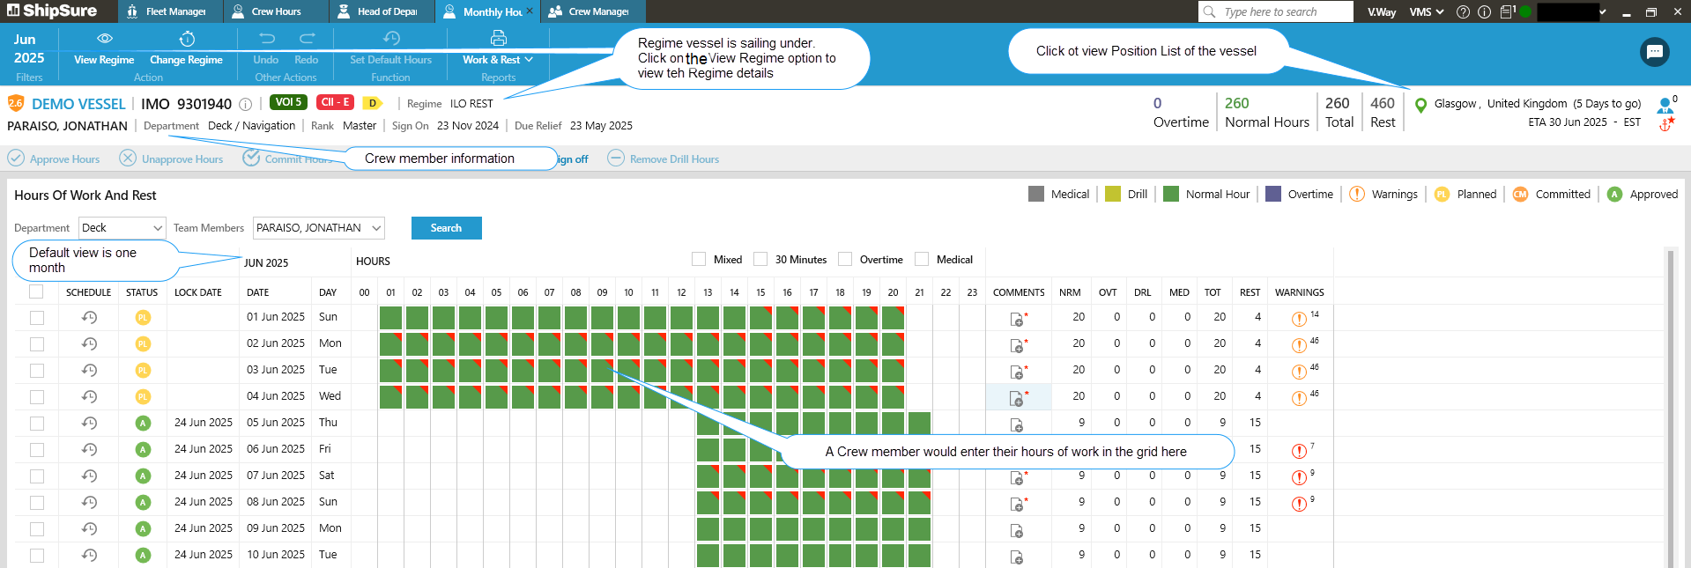Click the Work & Rest printer icon
Screen dimensions: 1691x568
coord(498,39)
